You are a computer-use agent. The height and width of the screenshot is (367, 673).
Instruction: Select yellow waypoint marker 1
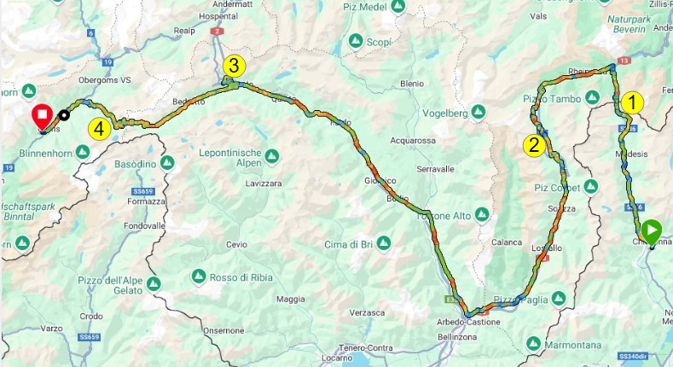click(631, 102)
